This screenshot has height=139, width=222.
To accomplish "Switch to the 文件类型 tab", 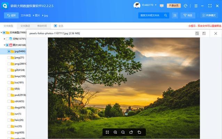I will [x=8, y=26].
